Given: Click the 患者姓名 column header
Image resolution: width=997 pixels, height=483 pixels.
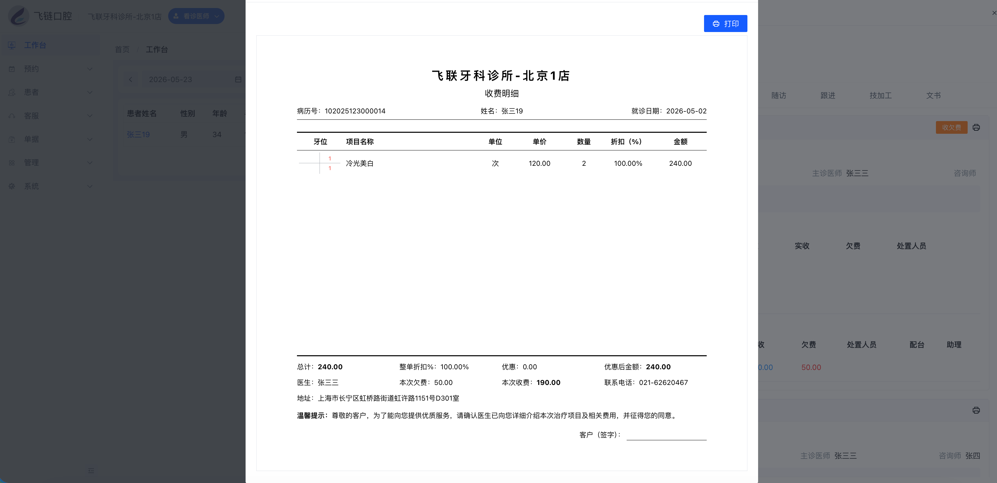Looking at the screenshot, I should tap(142, 113).
